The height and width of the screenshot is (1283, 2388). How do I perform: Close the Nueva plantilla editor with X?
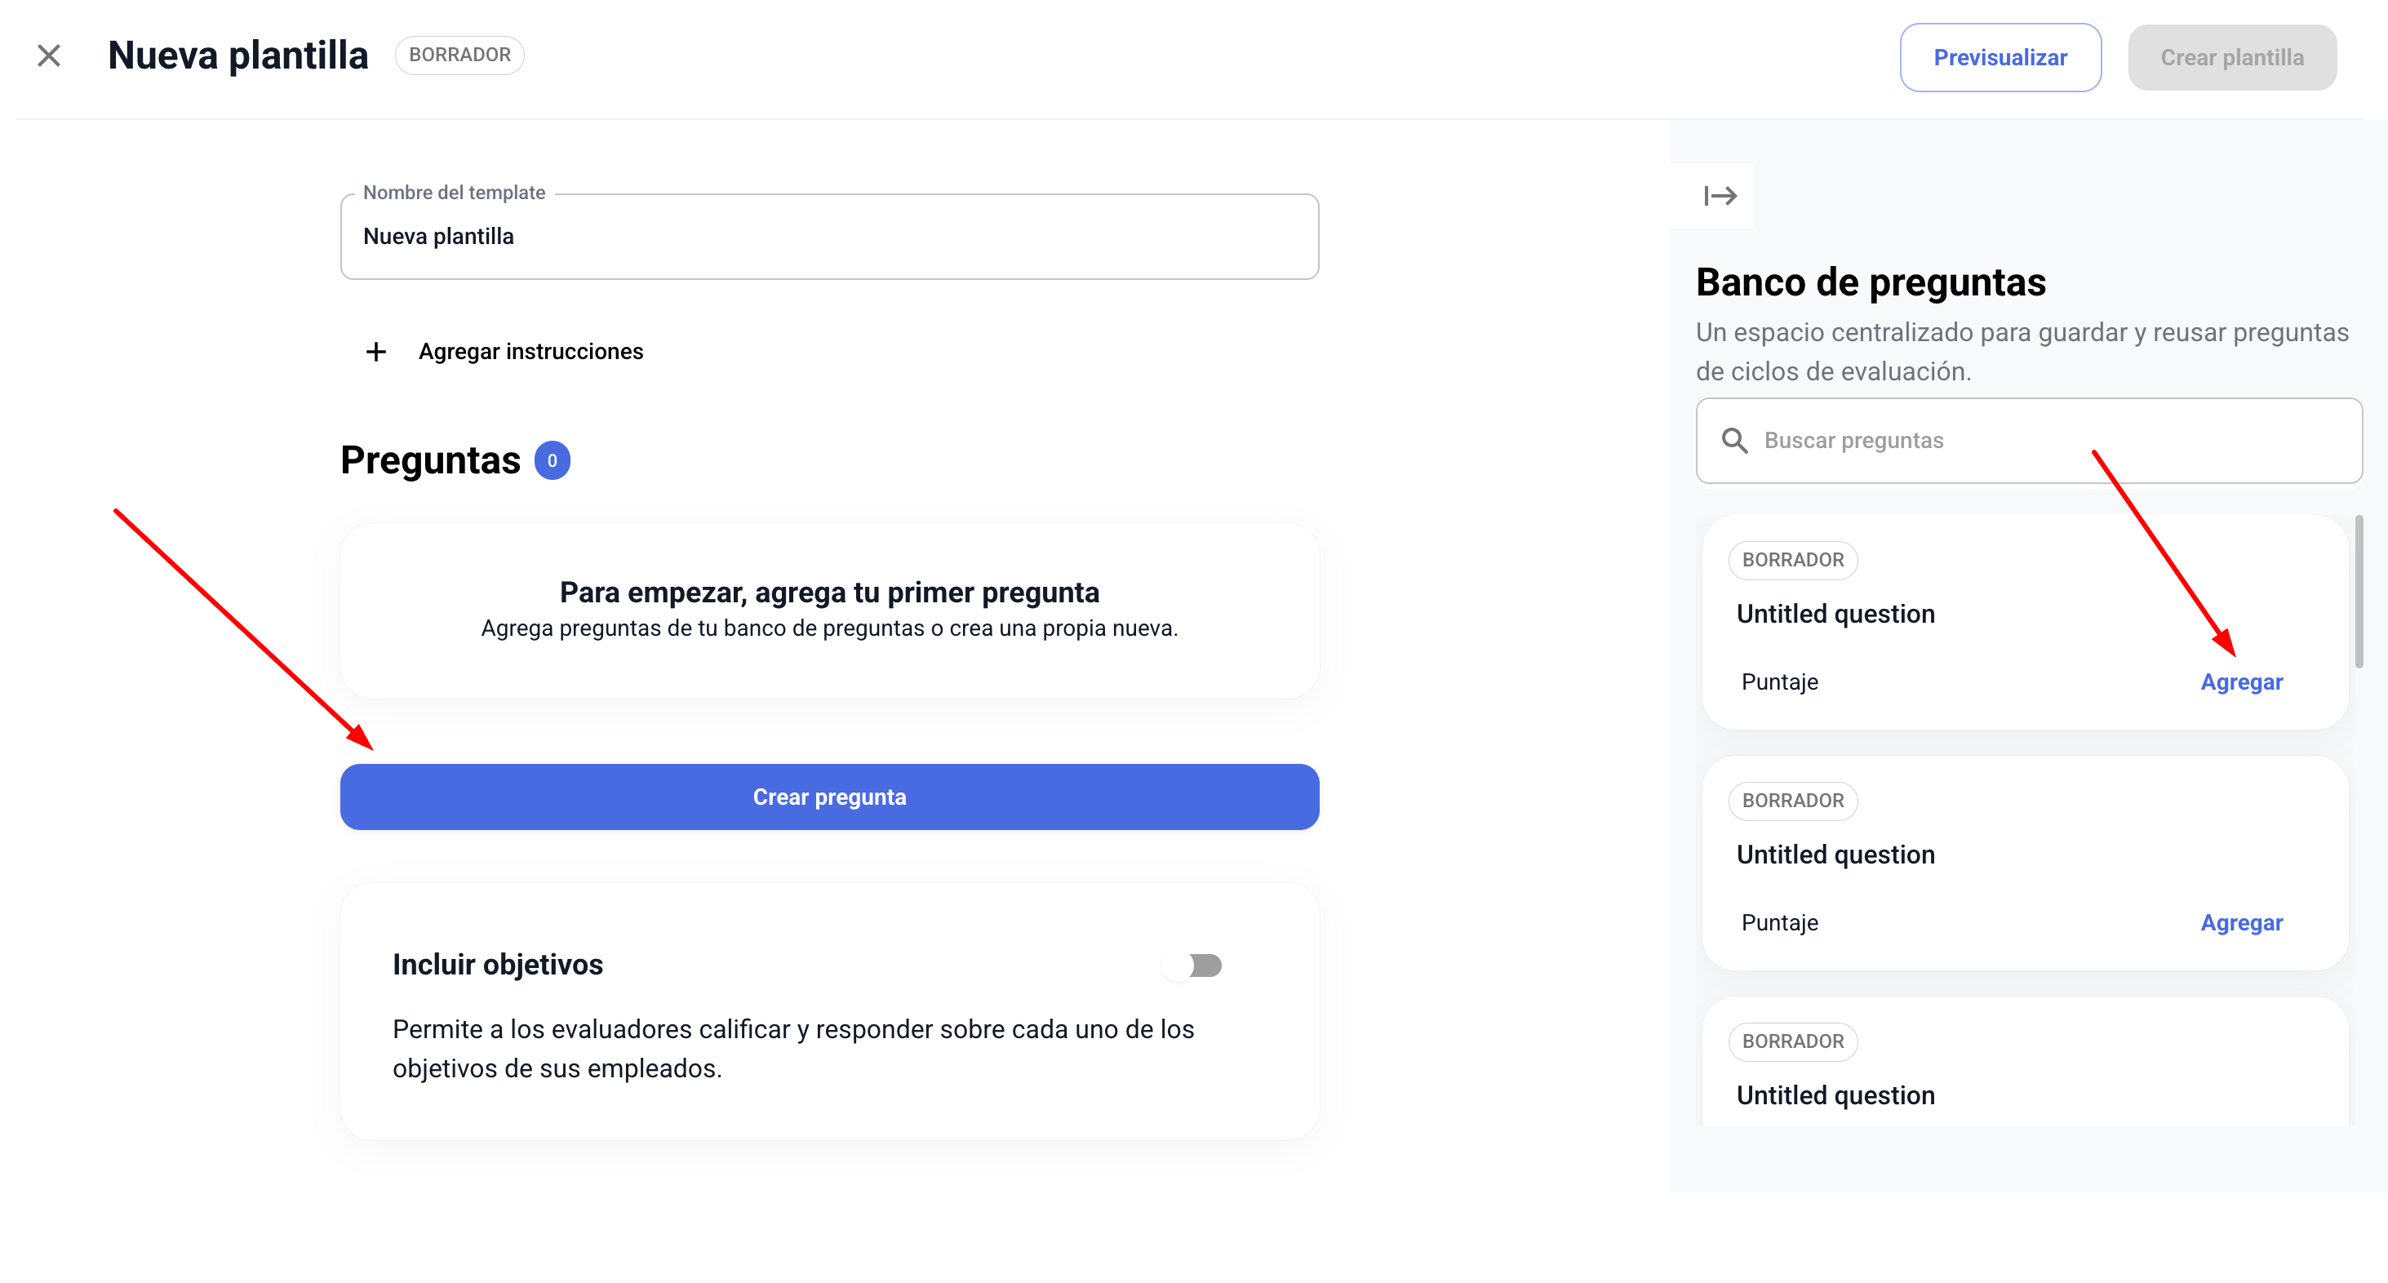coord(49,55)
